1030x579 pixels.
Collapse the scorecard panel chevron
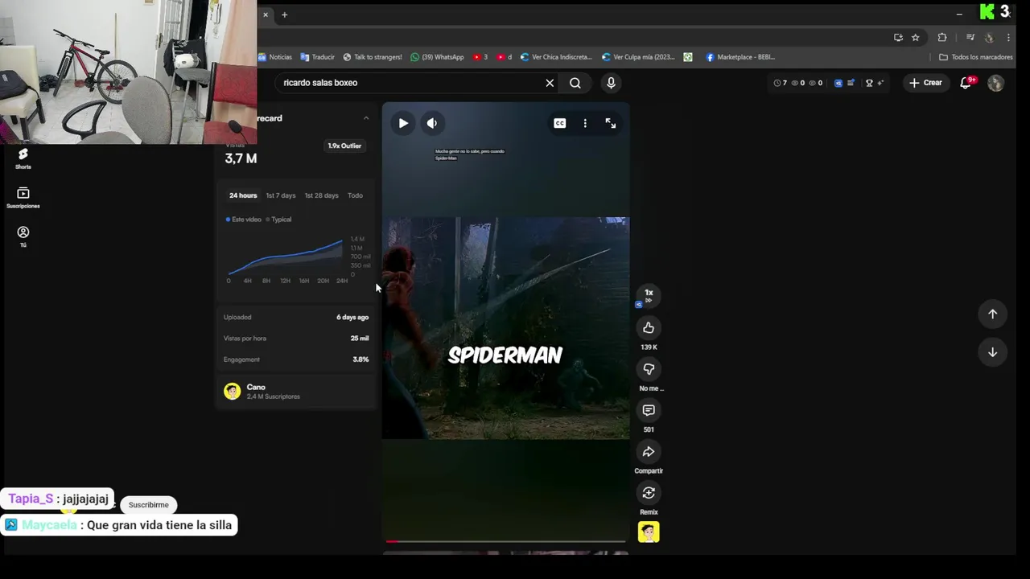[366, 118]
